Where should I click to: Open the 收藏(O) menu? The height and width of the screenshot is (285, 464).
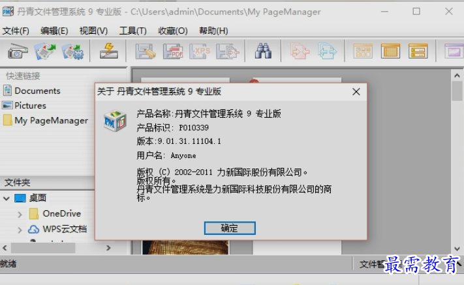[x=173, y=31]
